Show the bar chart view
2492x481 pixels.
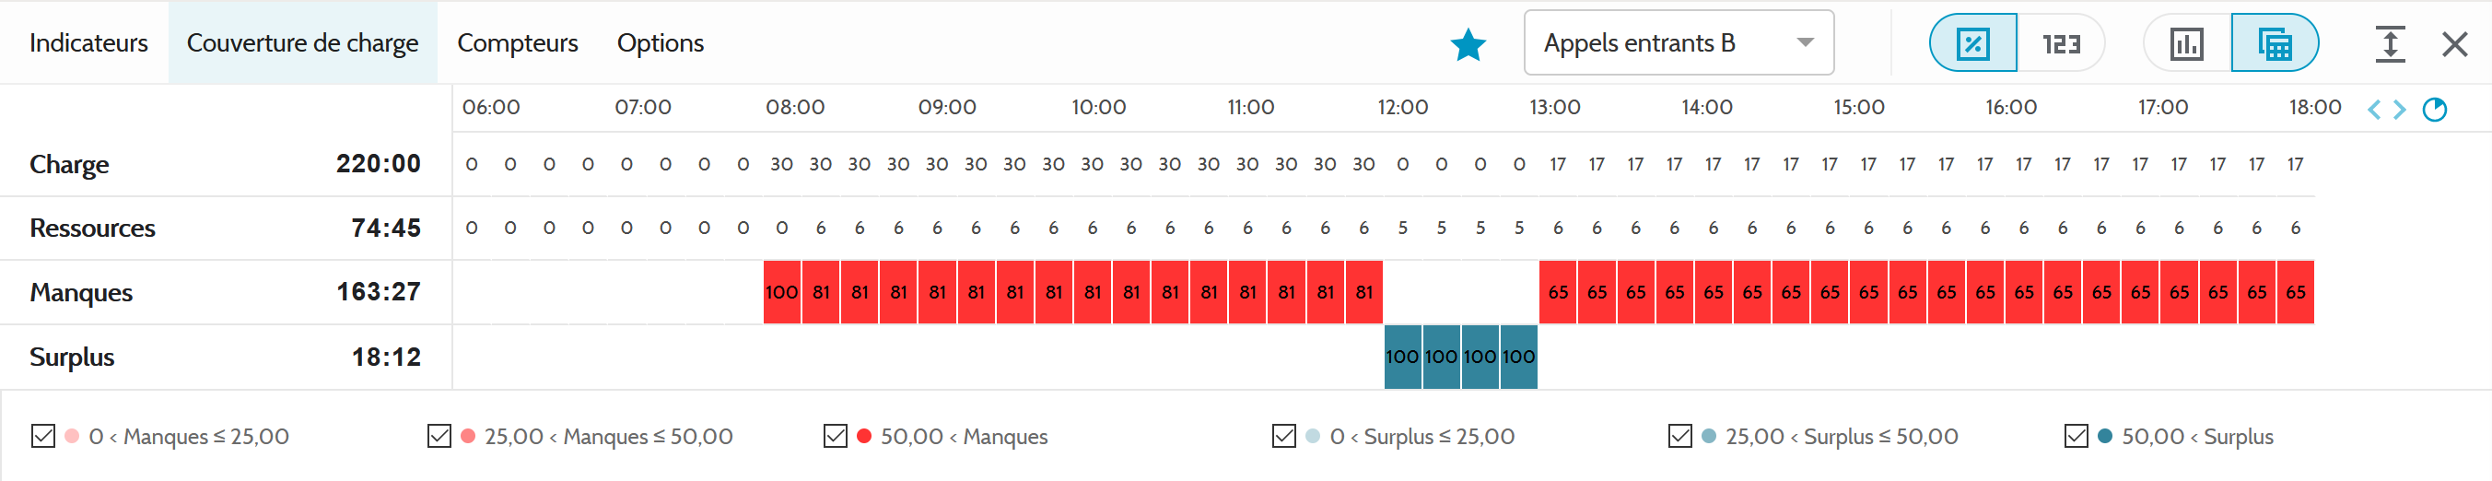pos(2186,43)
